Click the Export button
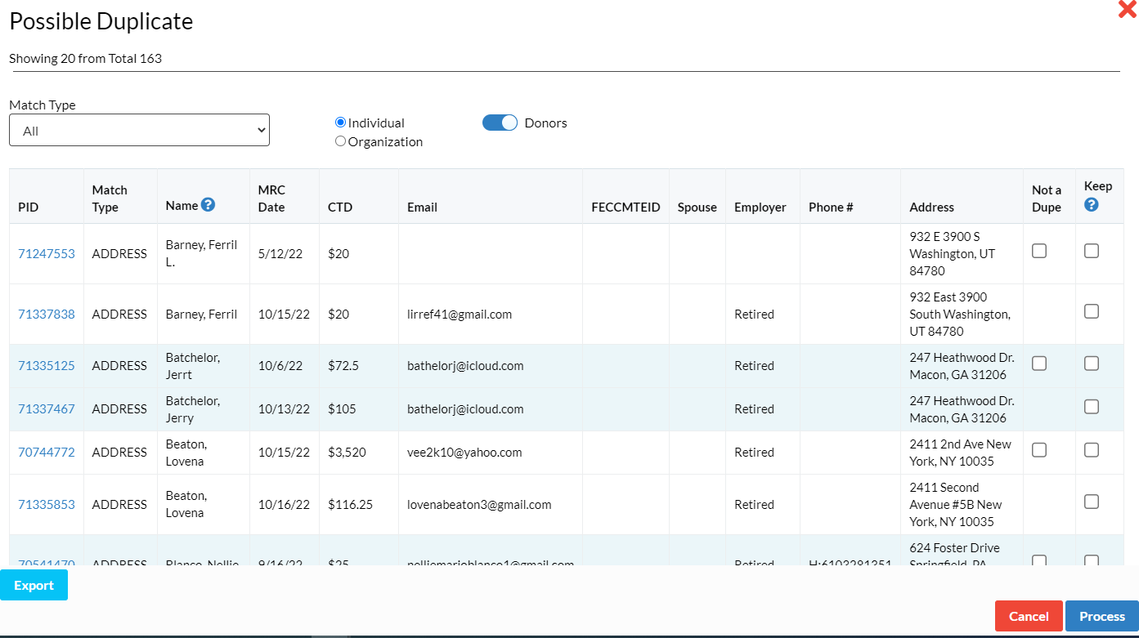This screenshot has height=638, width=1139. [34, 585]
